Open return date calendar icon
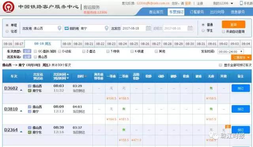 pos(190,28)
